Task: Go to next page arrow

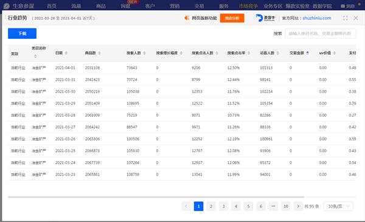Action: pos(298,206)
